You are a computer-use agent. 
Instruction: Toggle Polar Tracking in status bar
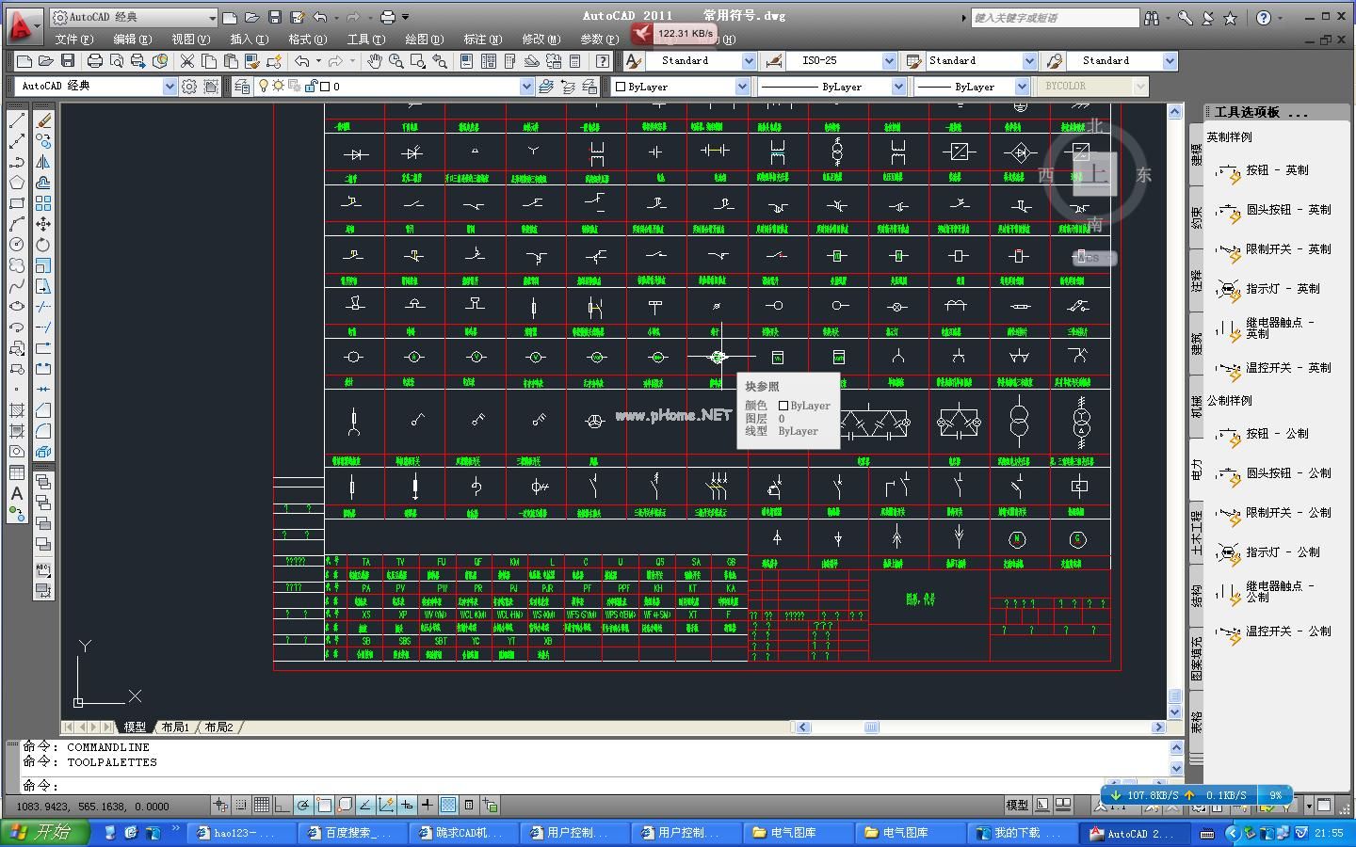(303, 806)
